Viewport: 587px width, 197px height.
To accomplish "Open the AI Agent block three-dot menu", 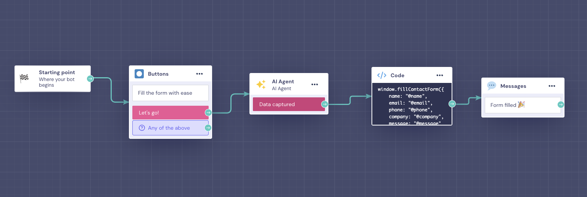I will pos(315,84).
